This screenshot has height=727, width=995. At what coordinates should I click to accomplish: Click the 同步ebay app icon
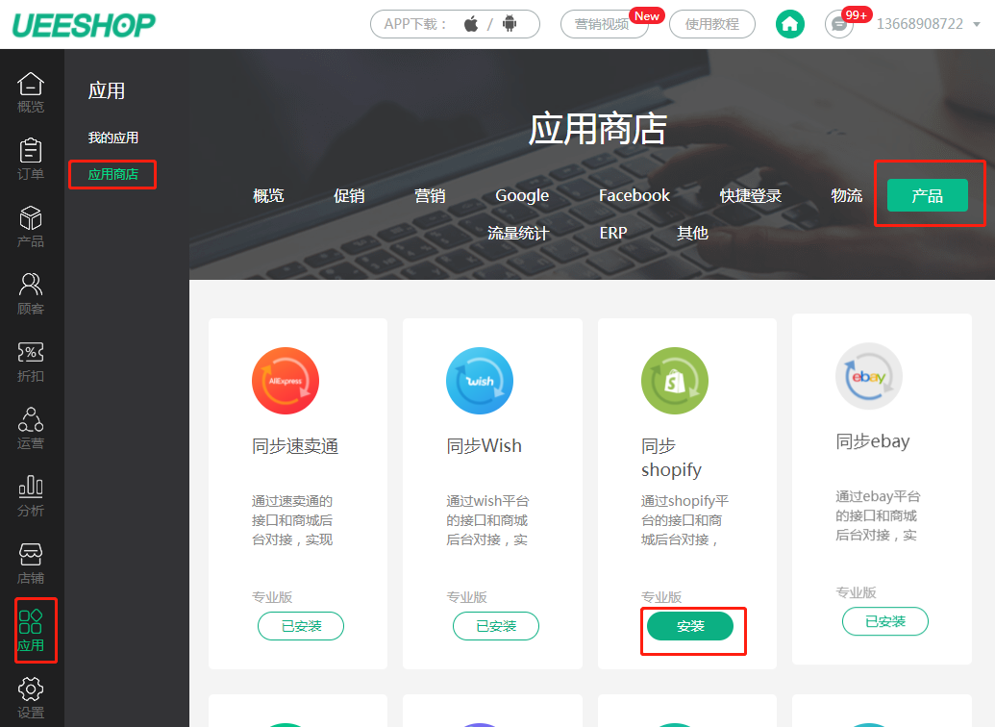pyautogui.click(x=869, y=377)
